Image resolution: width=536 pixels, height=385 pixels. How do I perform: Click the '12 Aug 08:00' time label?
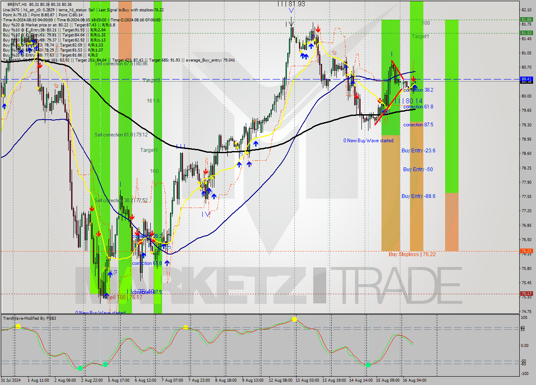point(281,380)
